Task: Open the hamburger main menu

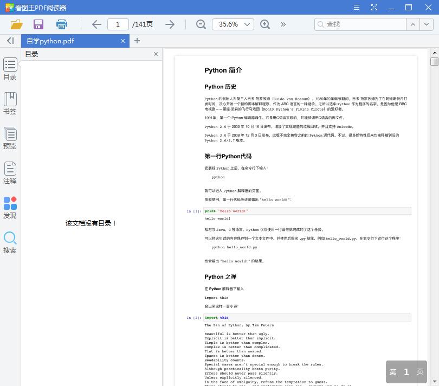Action: [x=357, y=8]
